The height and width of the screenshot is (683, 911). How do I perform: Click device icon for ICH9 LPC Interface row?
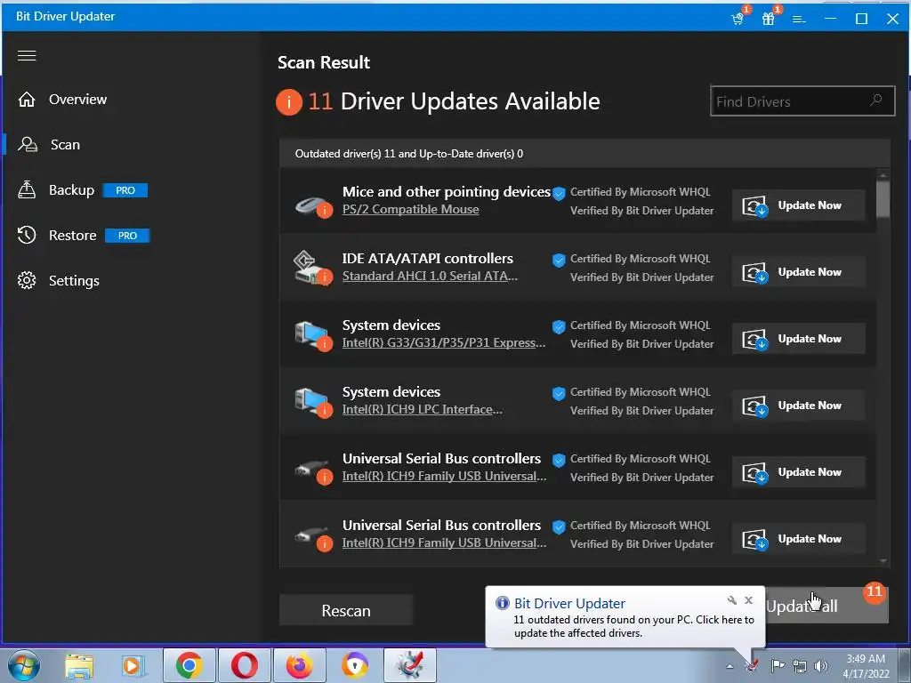point(313,403)
